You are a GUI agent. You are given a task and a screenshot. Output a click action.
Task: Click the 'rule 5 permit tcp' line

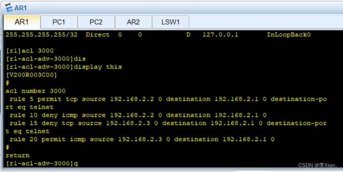pyautogui.click(x=168, y=99)
